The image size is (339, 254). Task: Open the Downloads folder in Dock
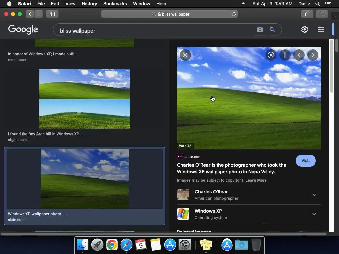(241, 245)
